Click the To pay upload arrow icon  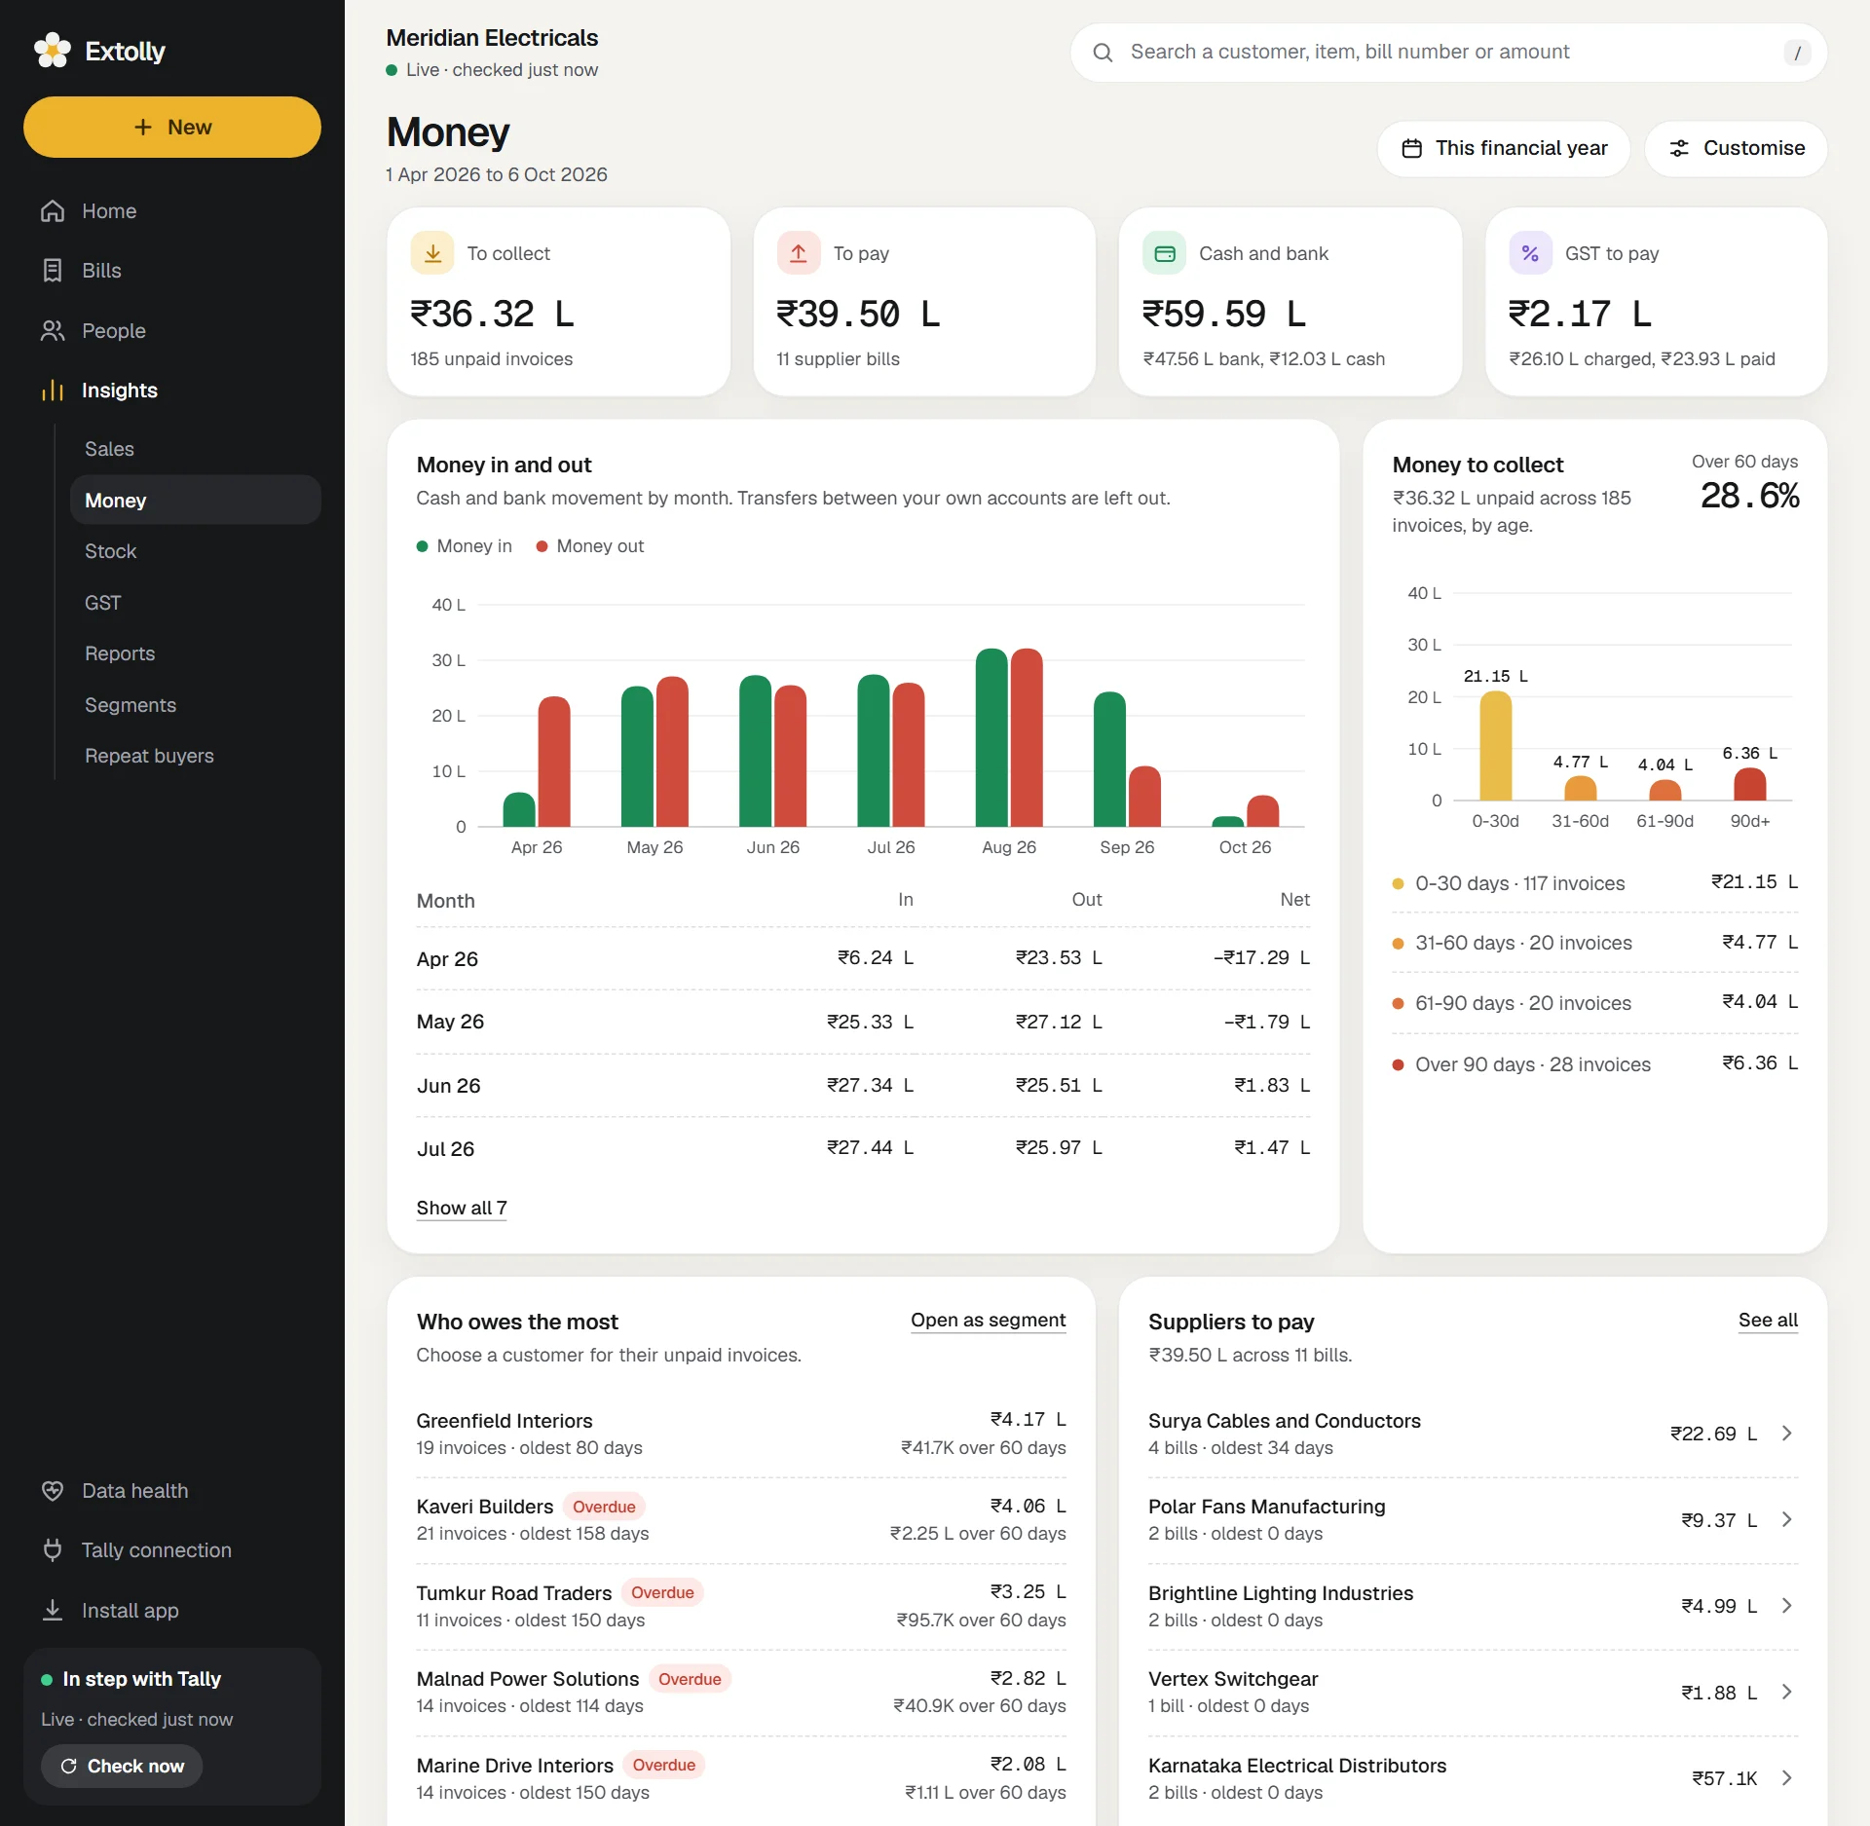[799, 253]
